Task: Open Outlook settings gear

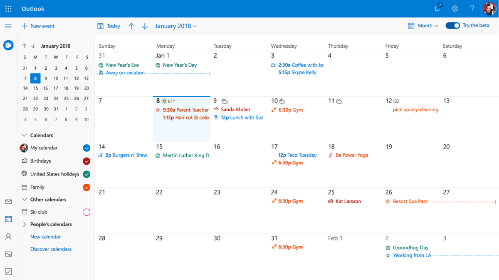Action: click(455, 8)
